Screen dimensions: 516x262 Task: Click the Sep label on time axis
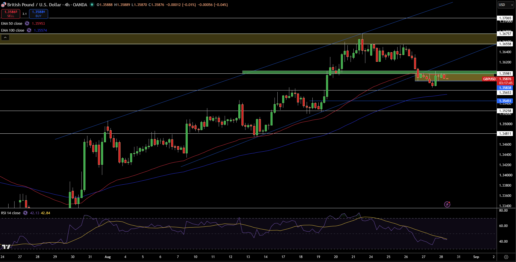click(476, 257)
